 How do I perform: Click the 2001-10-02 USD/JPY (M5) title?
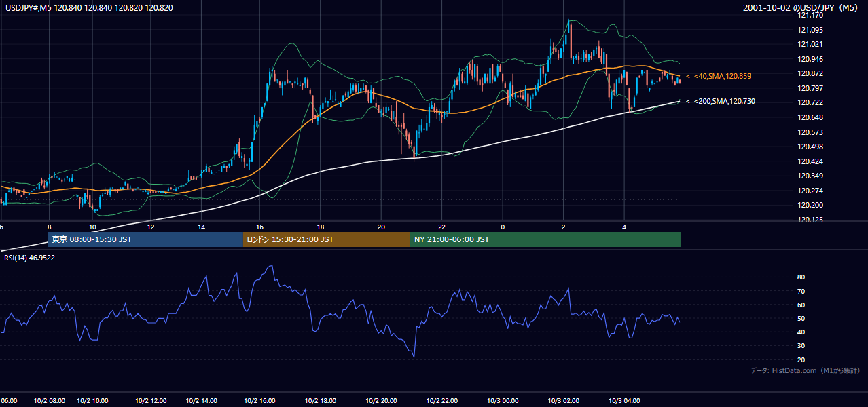tap(801, 7)
